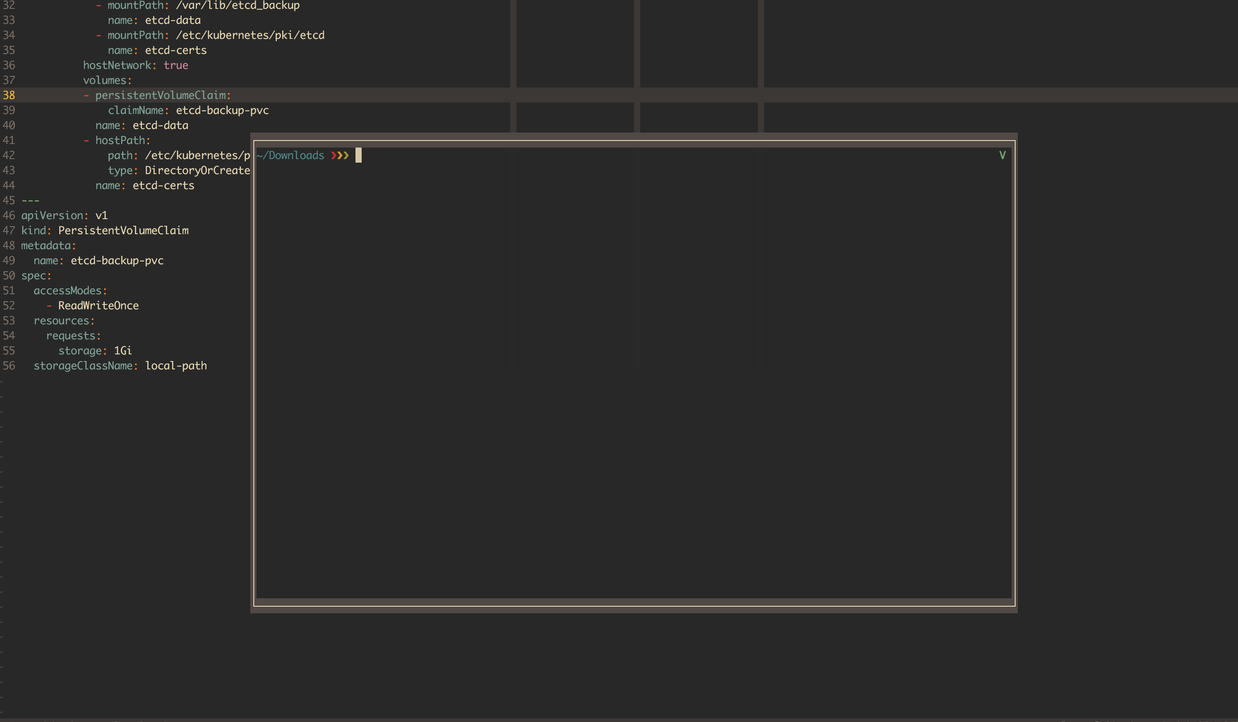1238x722 pixels.
Task: Select the highlighted "persistentVolumeClaim:" line 38
Action: 164,95
